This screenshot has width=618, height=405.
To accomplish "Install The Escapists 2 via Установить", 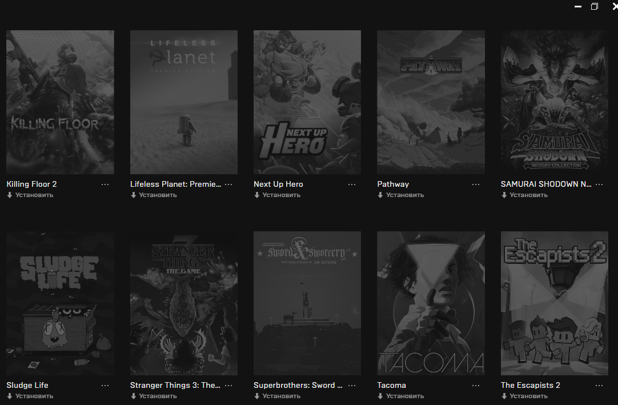I will [524, 396].
